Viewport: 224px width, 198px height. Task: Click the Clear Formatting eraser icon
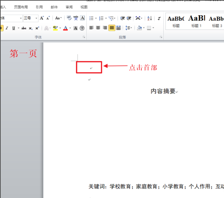coord(69,18)
